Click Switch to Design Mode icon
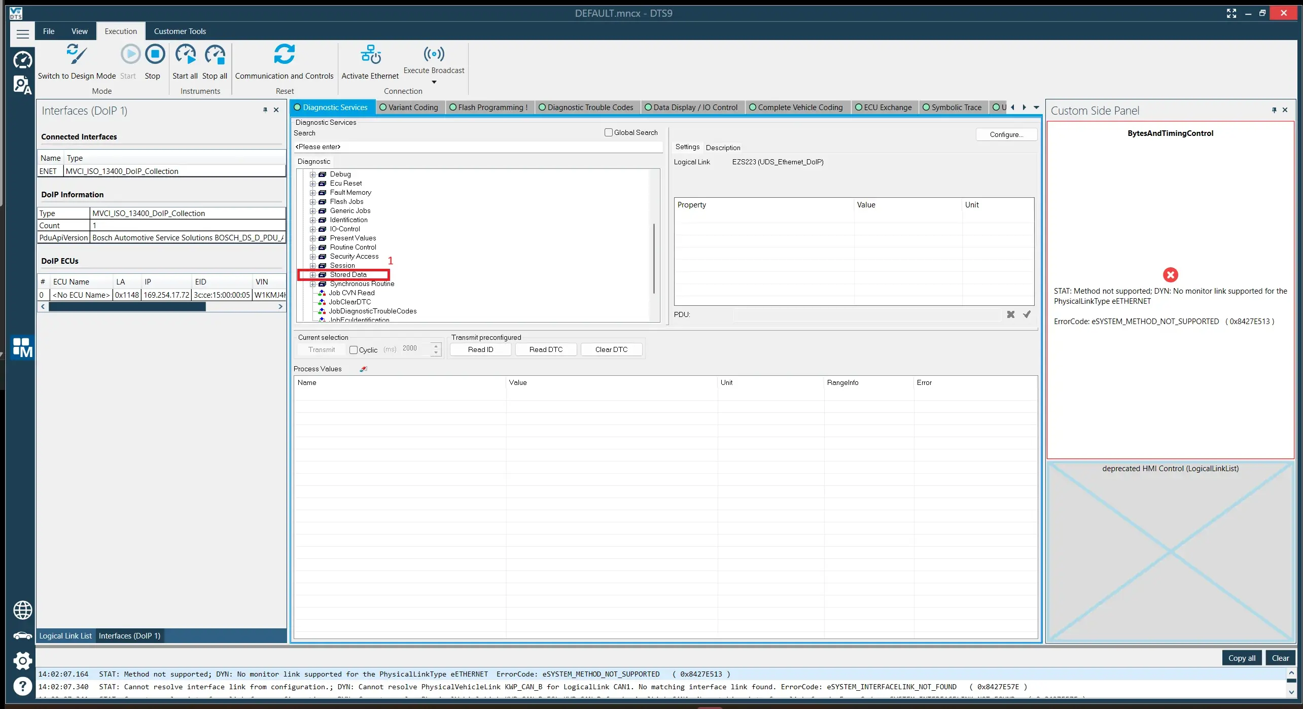 (77, 54)
